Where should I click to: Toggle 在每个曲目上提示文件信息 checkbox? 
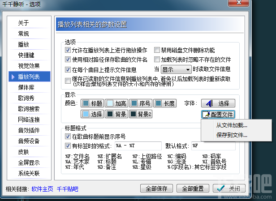click(68, 70)
